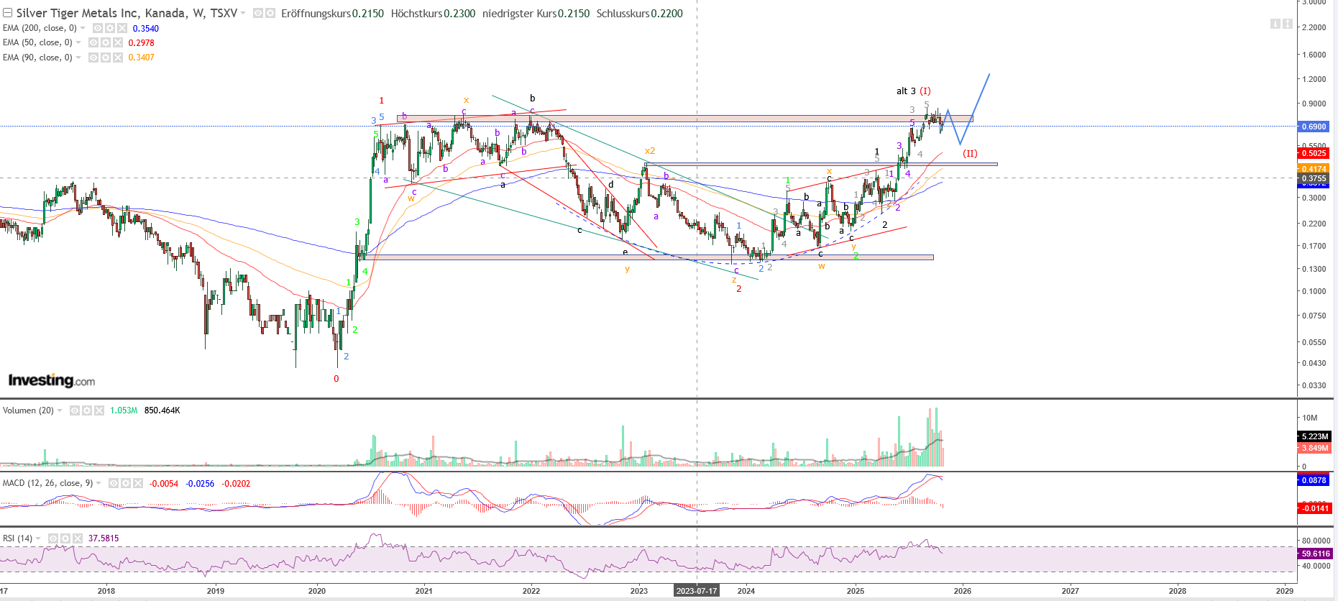Click the 2023-07-17 date marker on time axis
The image size is (1338, 601).
pos(697,591)
